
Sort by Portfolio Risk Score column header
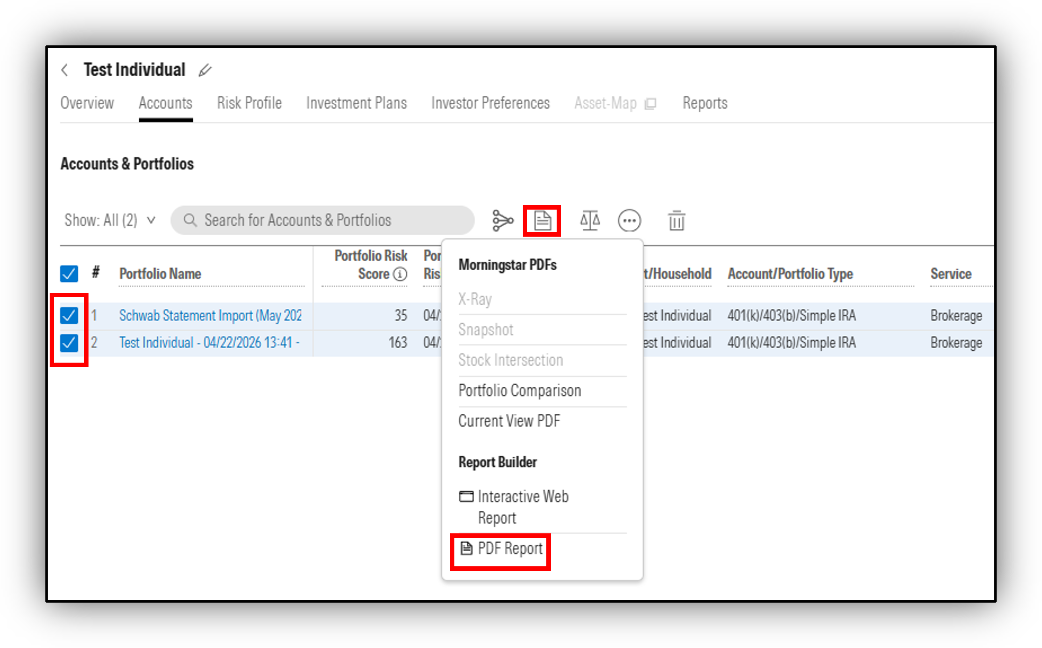pyautogui.click(x=371, y=265)
